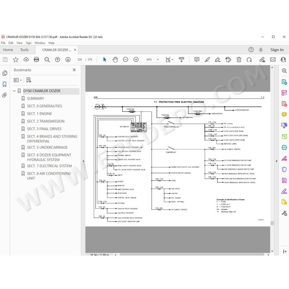Jump to SECT. 0 GENERALITIES bookmark
The height and width of the screenshot is (289, 289).
[45, 106]
